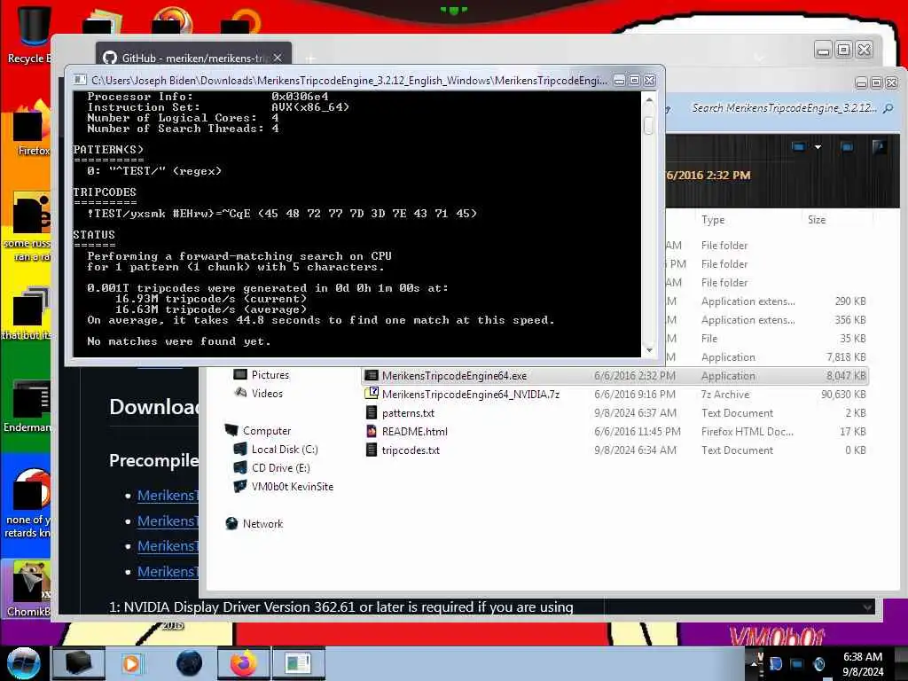Click the change view icon in Explorer
The image size is (908, 681).
point(799,147)
